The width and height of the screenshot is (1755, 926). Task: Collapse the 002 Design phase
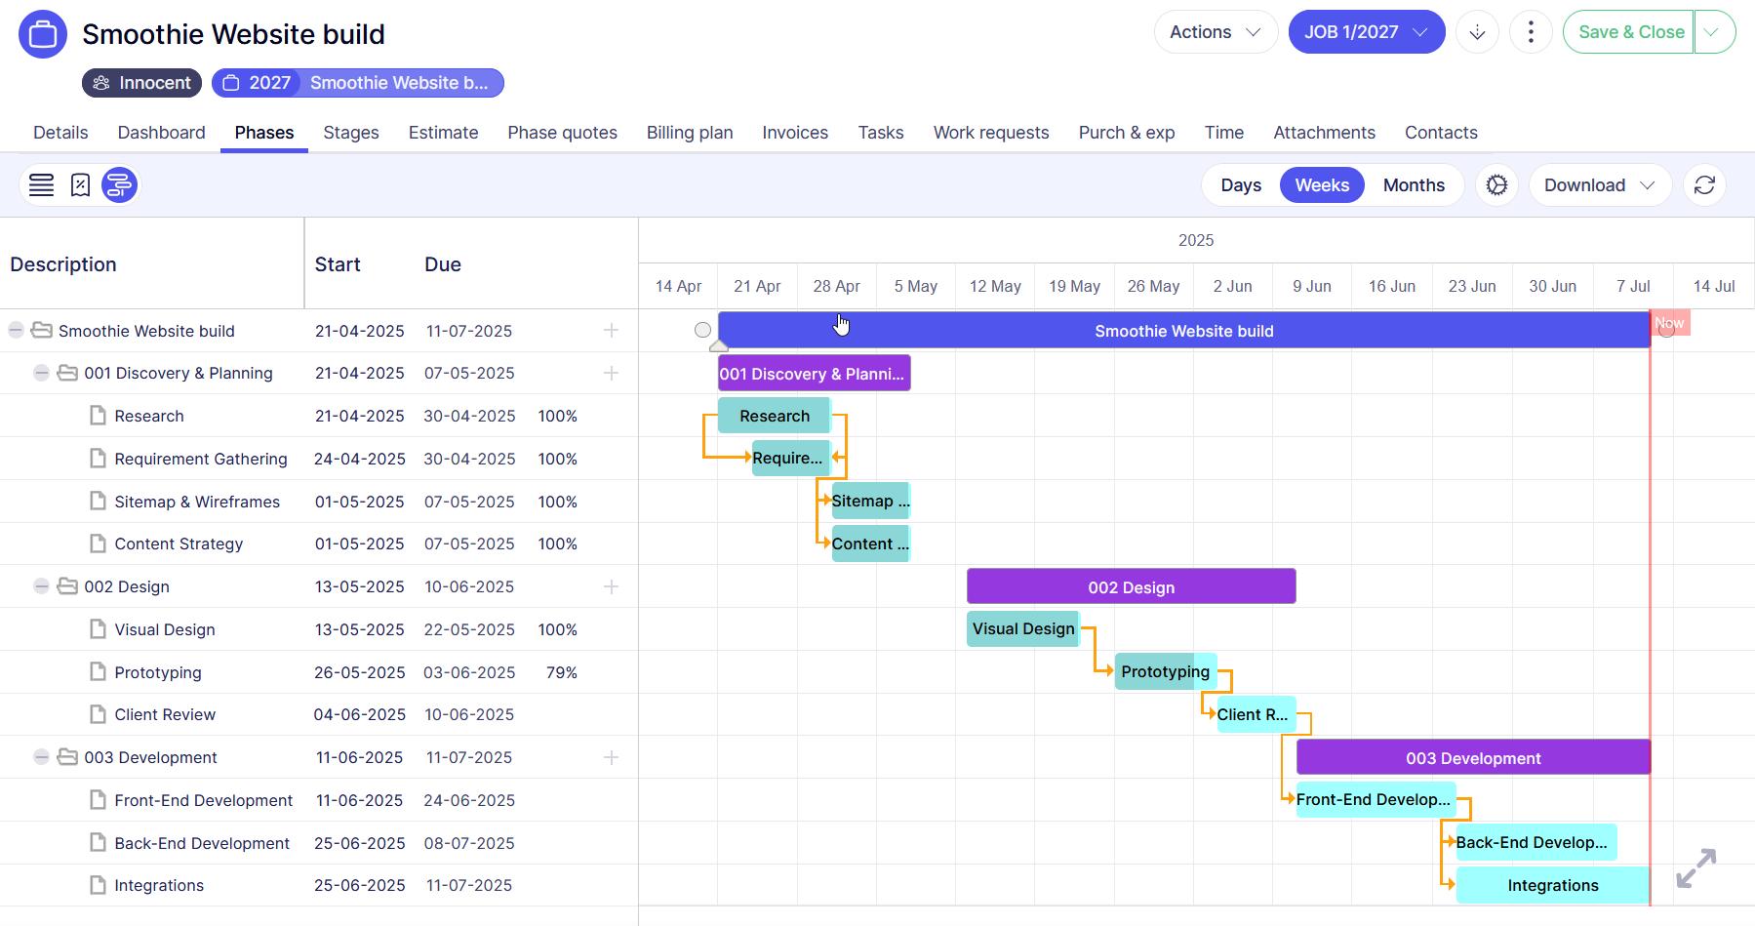point(41,586)
